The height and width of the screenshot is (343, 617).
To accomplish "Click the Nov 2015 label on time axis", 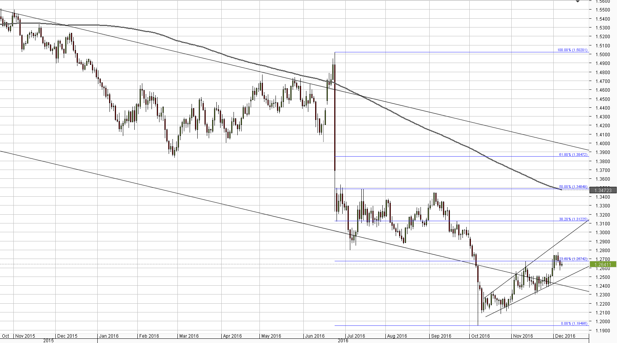I will pos(25,336).
